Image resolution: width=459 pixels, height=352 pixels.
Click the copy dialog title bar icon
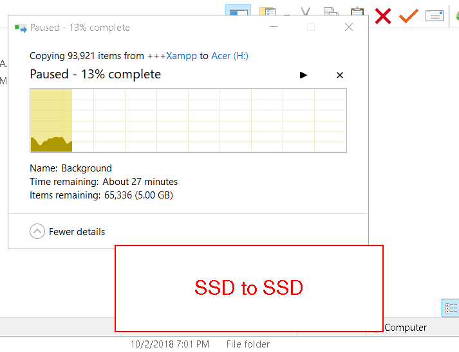pyautogui.click(x=21, y=28)
